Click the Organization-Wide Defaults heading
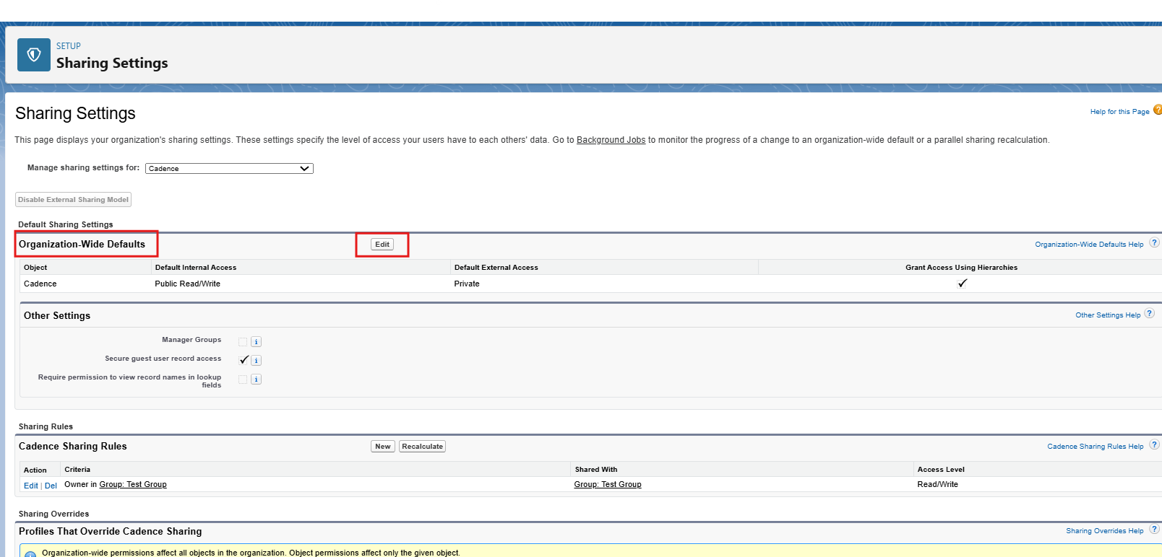 click(x=82, y=244)
